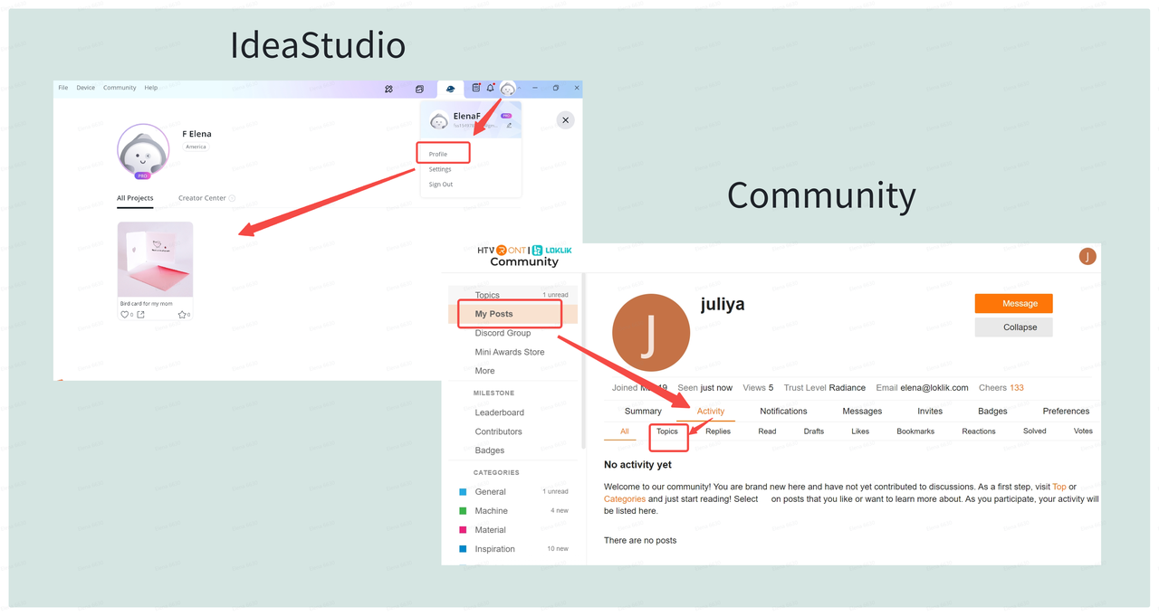Select the planet tab icon in IdeaStudio

click(x=450, y=89)
